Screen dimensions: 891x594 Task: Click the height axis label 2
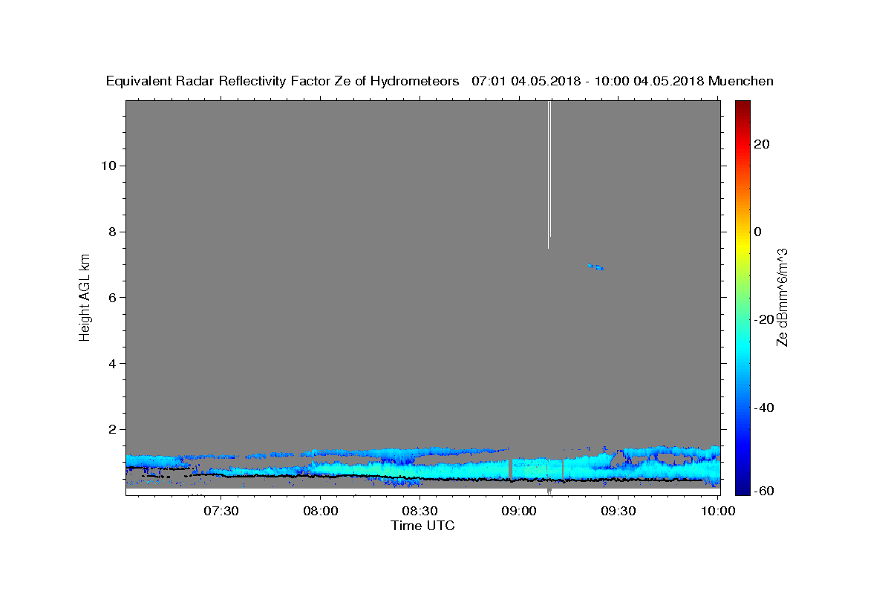point(111,430)
